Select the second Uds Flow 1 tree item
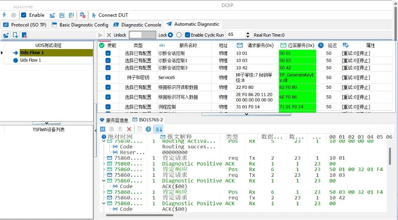 (30, 60)
